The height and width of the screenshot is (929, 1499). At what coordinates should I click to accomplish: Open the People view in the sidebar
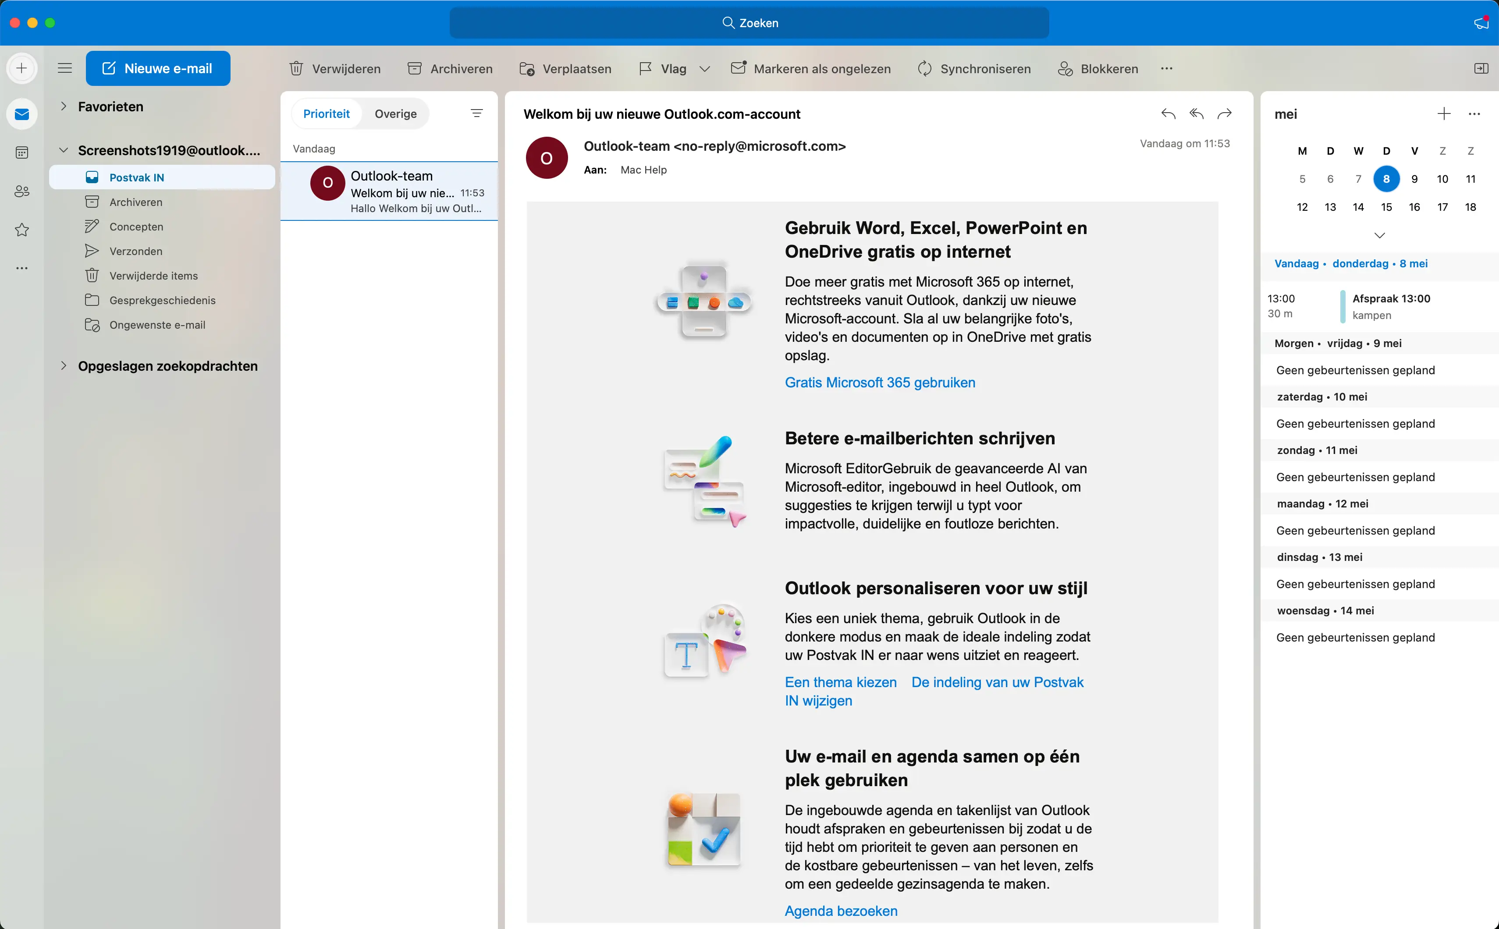(21, 191)
